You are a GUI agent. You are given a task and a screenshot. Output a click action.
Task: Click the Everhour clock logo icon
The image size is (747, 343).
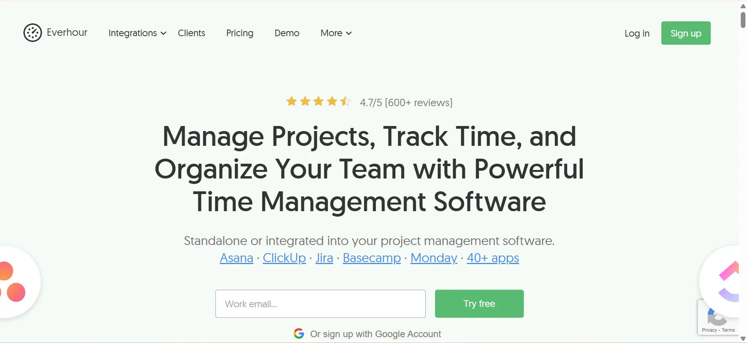(33, 33)
